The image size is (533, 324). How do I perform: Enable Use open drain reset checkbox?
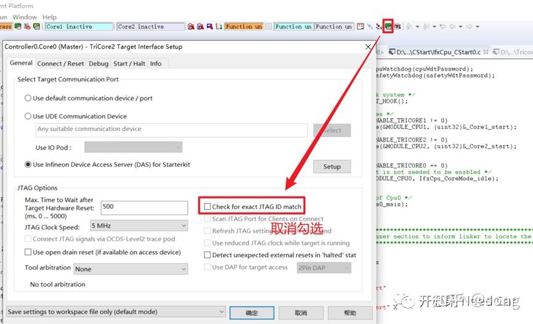[x=28, y=252]
